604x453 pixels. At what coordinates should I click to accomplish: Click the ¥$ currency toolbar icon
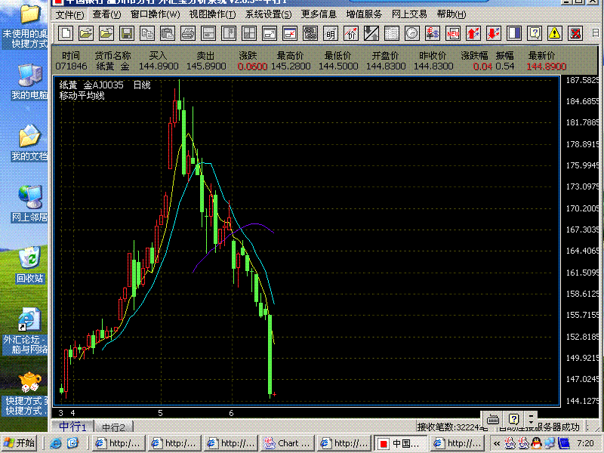[x=433, y=33]
